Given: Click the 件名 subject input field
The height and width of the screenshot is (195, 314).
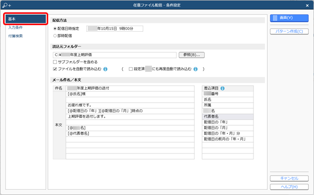Looking at the screenshot, I should tap(130, 88).
